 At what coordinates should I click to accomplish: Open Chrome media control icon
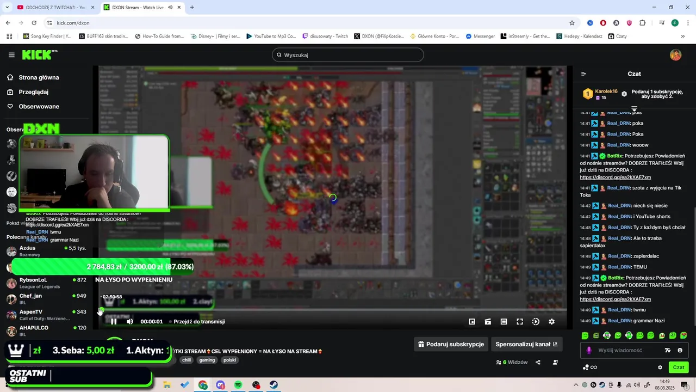662,23
